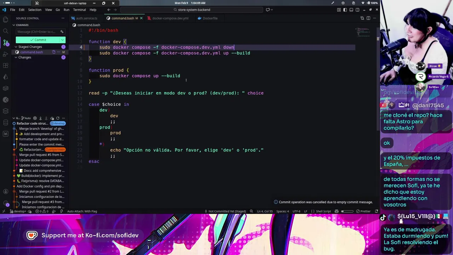Screen dimensions: 453x255
Task: Open changes icon for command.bash
Action: (54, 52)
